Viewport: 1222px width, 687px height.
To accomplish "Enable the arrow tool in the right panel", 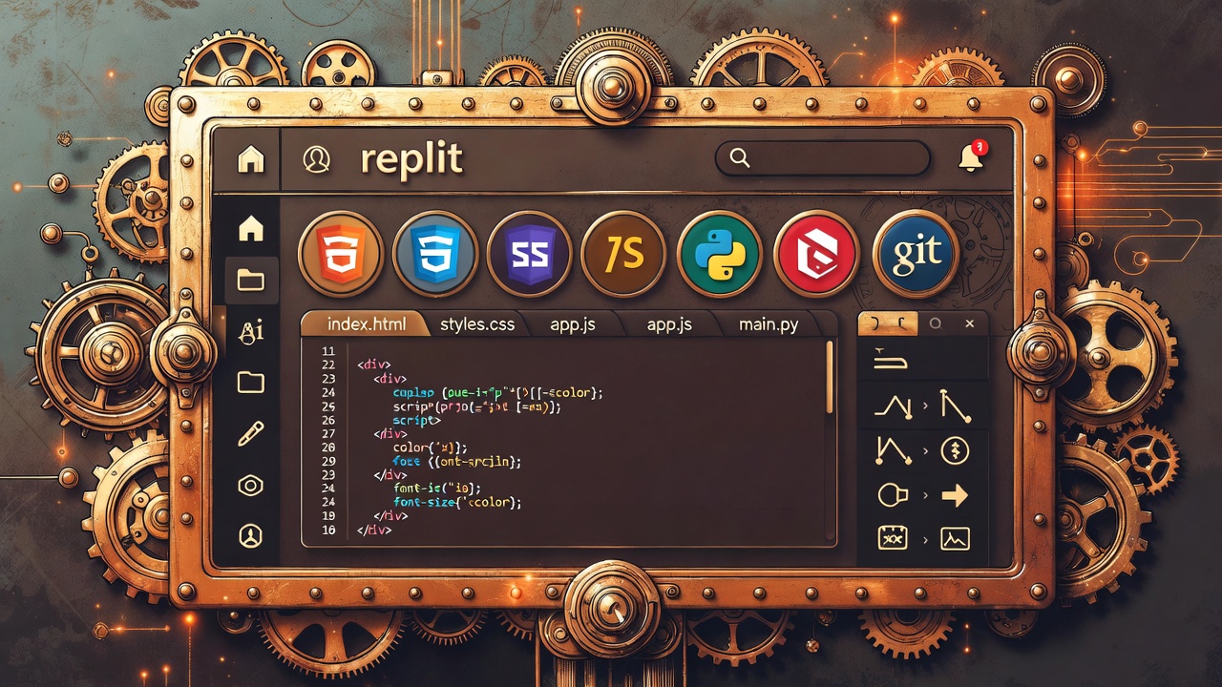I will coord(955,495).
